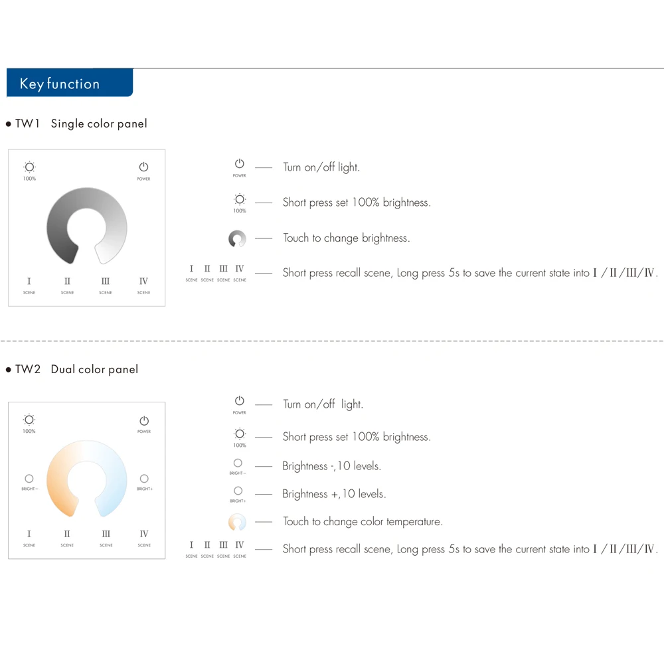
Task: Select scene III on the TW1 panel
Action: click(x=106, y=282)
